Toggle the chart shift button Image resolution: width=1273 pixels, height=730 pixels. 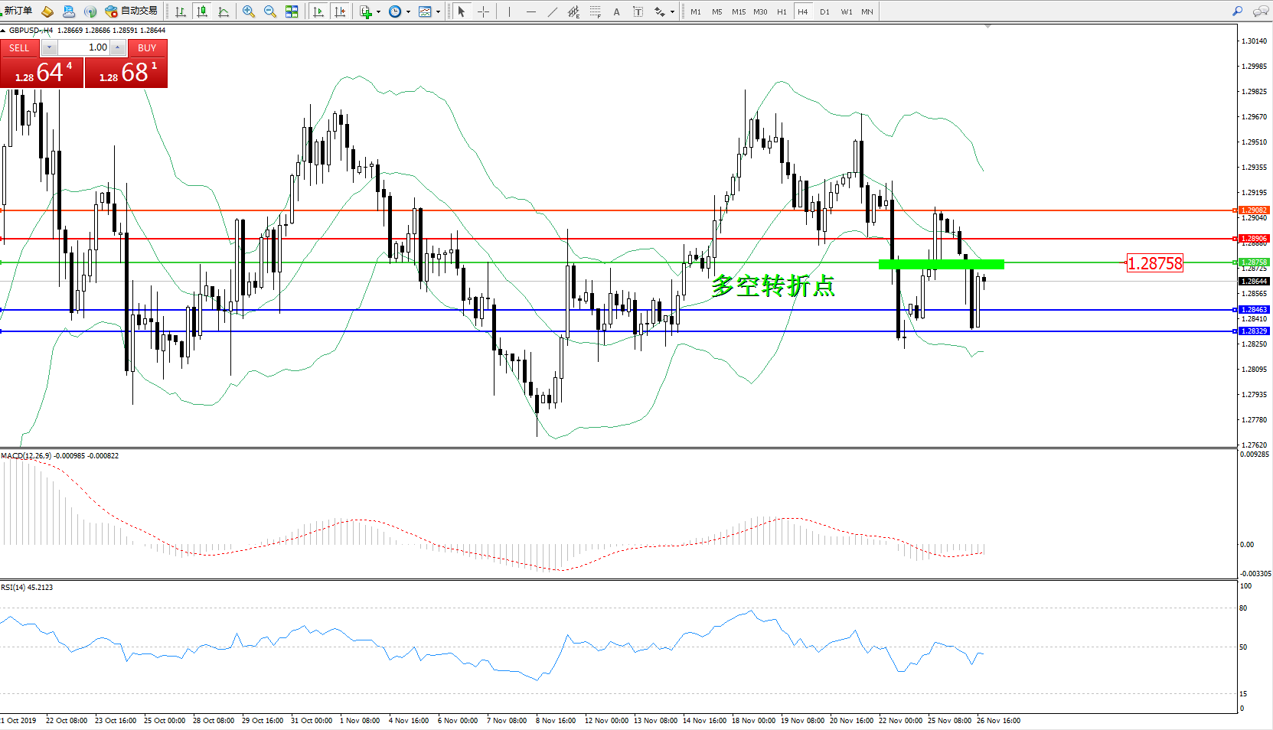pos(341,11)
